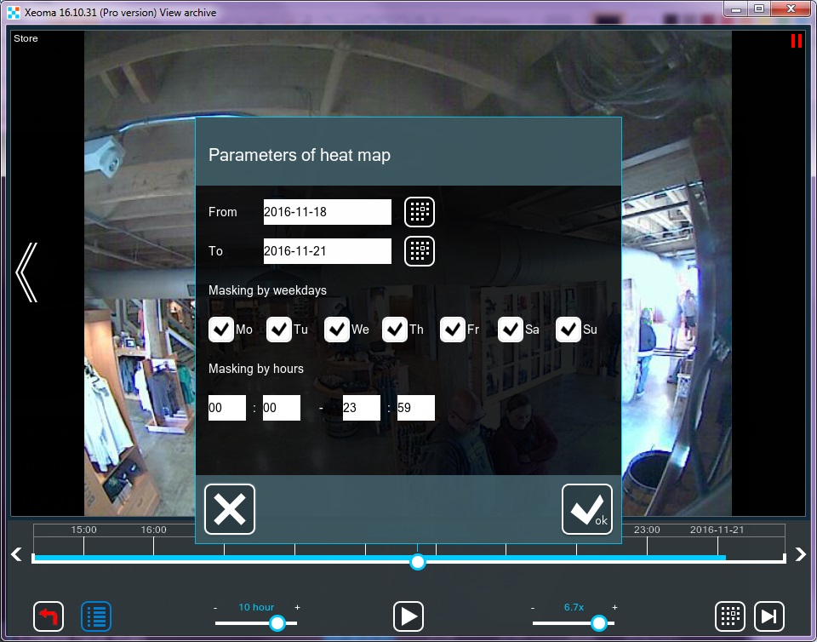Click the 16:00 timeline label
Image resolution: width=817 pixels, height=642 pixels.
click(154, 530)
